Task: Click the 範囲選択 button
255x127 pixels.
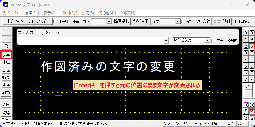Action: [x=122, y=21]
